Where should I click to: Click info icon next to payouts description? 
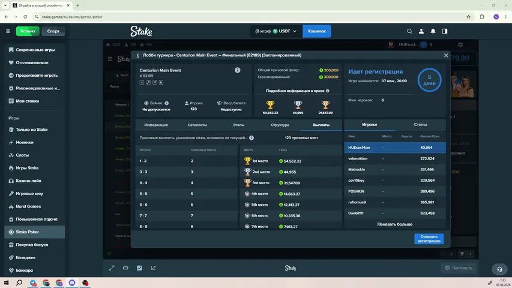(251, 138)
